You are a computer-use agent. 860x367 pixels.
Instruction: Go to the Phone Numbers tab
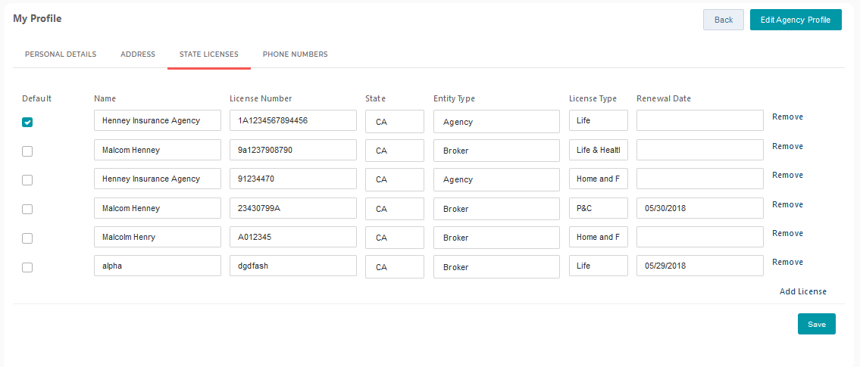tap(295, 54)
